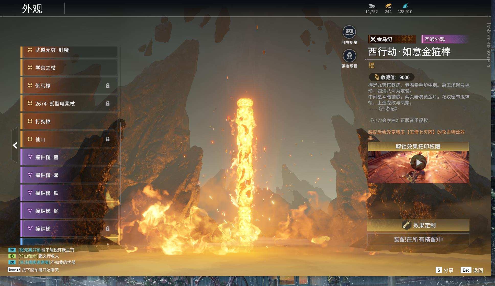Click player name 关注顺顺谢谢喵 in chat
The width and height of the screenshot is (495, 286).
pos(34,262)
